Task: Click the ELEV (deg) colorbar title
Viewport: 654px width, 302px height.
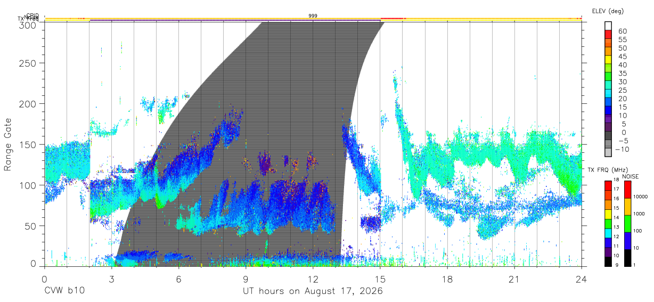Action: [608, 11]
